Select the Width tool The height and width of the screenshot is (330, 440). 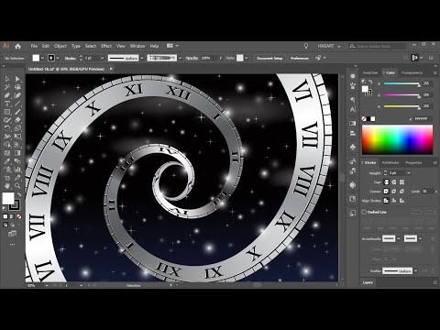[7, 137]
